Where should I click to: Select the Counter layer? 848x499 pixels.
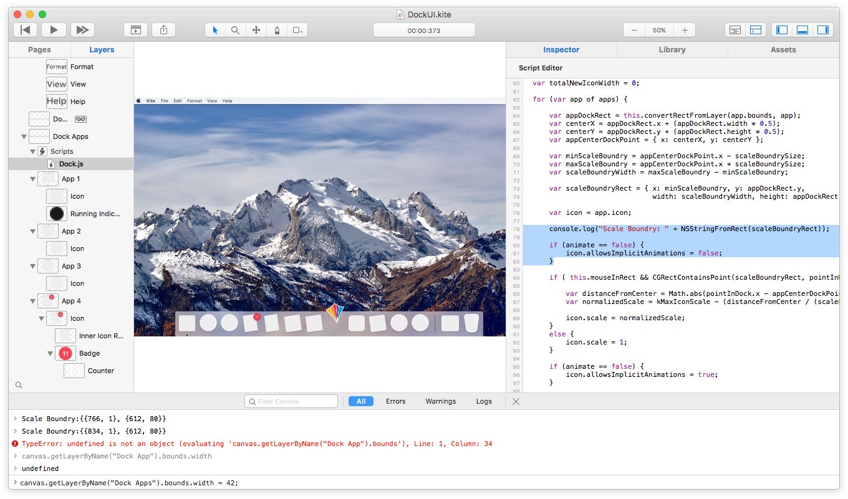point(71,371)
